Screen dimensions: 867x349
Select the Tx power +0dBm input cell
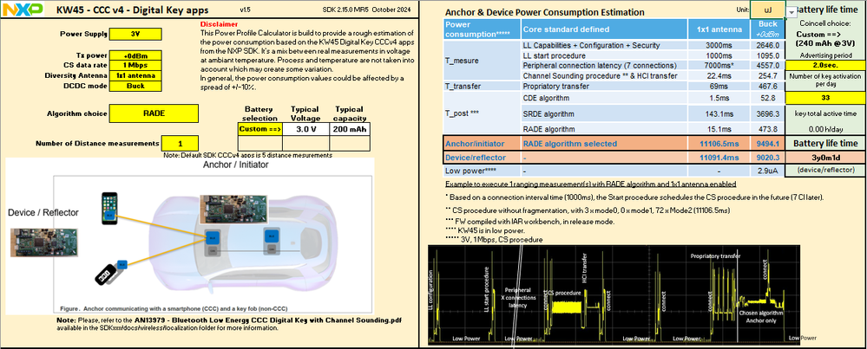pyautogui.click(x=135, y=55)
